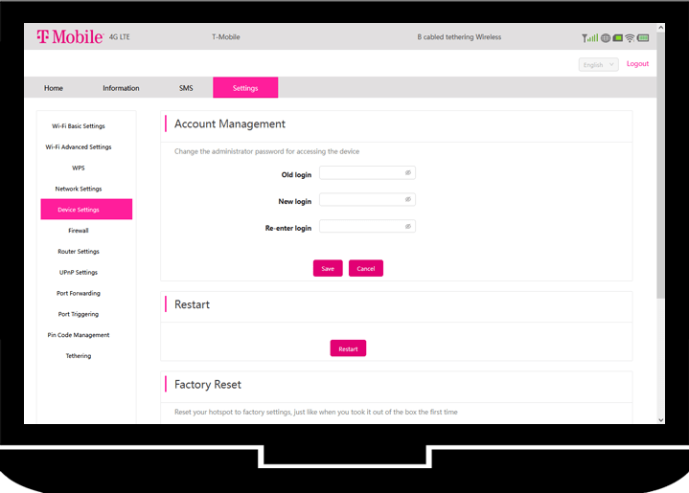Log out using the Logout link
This screenshot has height=493, width=689.
[x=637, y=64]
